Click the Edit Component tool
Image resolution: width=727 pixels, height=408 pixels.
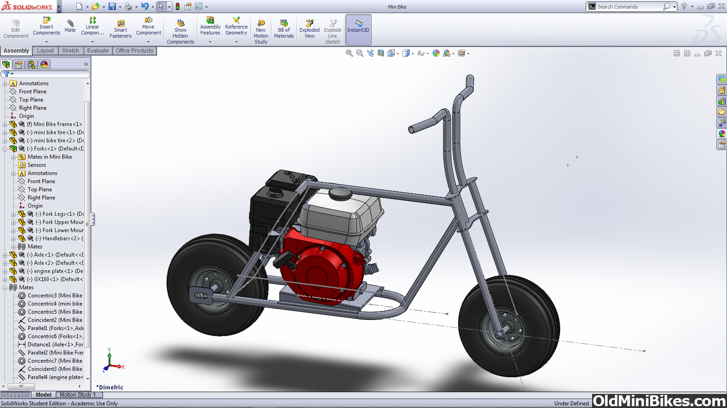pos(16,29)
